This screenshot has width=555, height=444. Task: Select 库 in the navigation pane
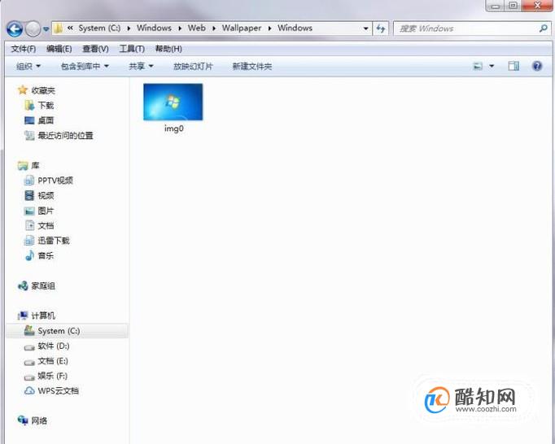tap(35, 166)
